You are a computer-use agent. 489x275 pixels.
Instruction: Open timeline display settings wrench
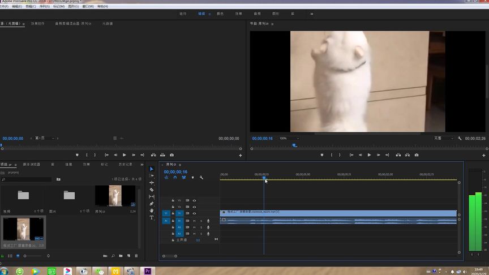[x=201, y=178]
